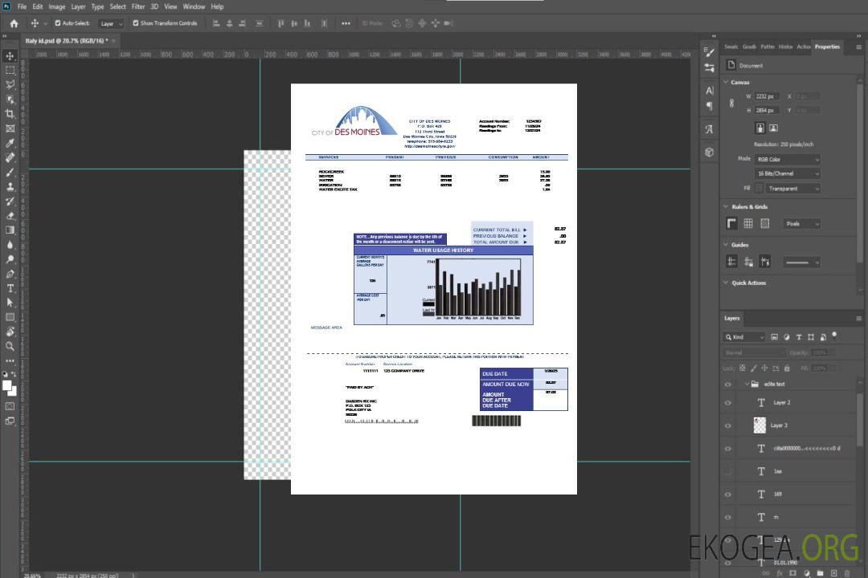Screen dimensions: 868x578
Task: Toggle the grid icon under Rulers & Grids
Action: [748, 224]
